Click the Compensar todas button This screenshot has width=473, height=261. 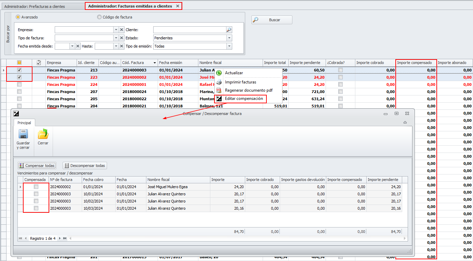click(x=37, y=166)
